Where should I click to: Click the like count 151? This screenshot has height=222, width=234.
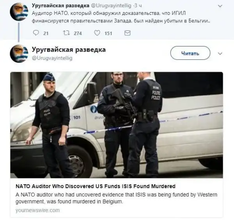pyautogui.click(x=108, y=33)
